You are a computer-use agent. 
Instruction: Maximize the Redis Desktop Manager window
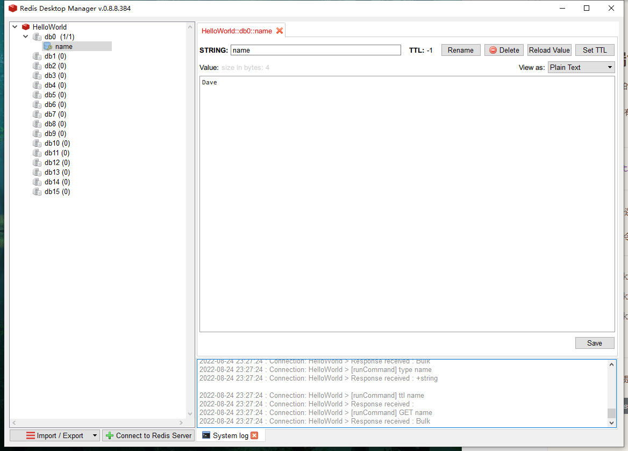click(x=587, y=8)
